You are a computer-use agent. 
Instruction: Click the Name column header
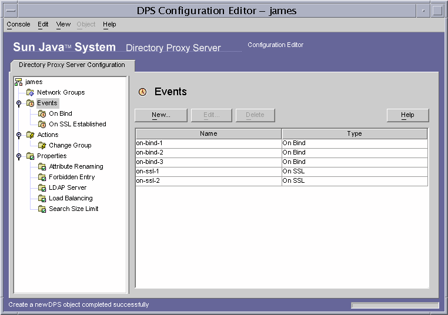209,133
